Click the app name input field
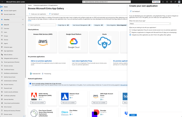 click(150, 24)
